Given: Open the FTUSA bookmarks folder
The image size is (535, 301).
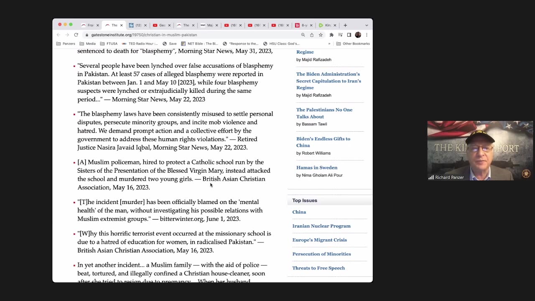Looking at the screenshot, I should [109, 43].
